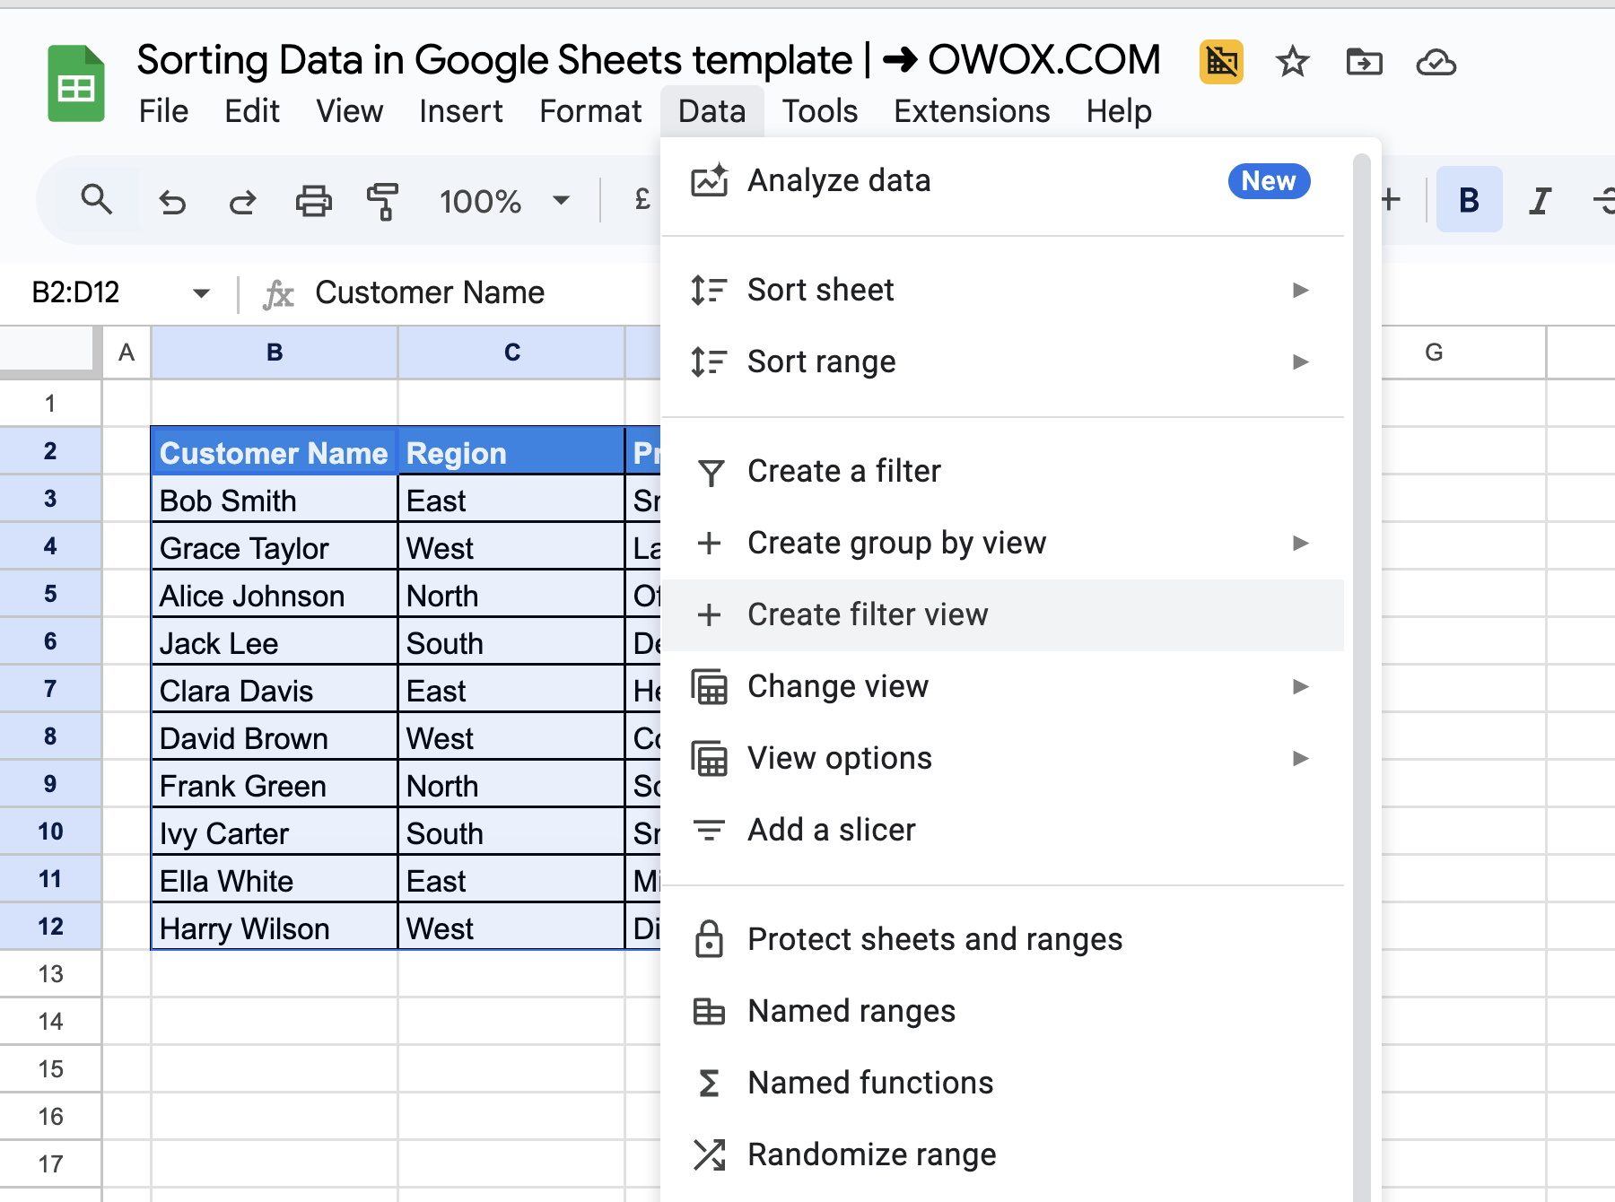
Task: Open the Format menu
Action: (590, 111)
